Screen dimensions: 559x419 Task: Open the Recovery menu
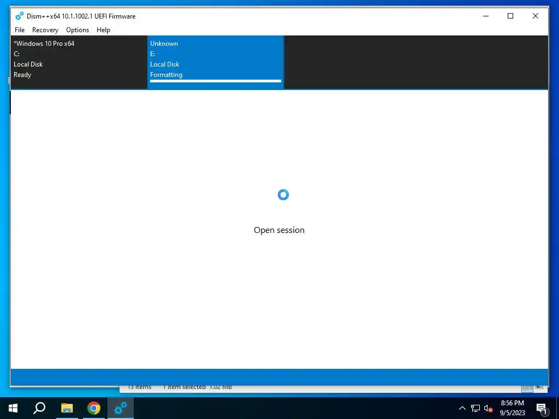45,30
